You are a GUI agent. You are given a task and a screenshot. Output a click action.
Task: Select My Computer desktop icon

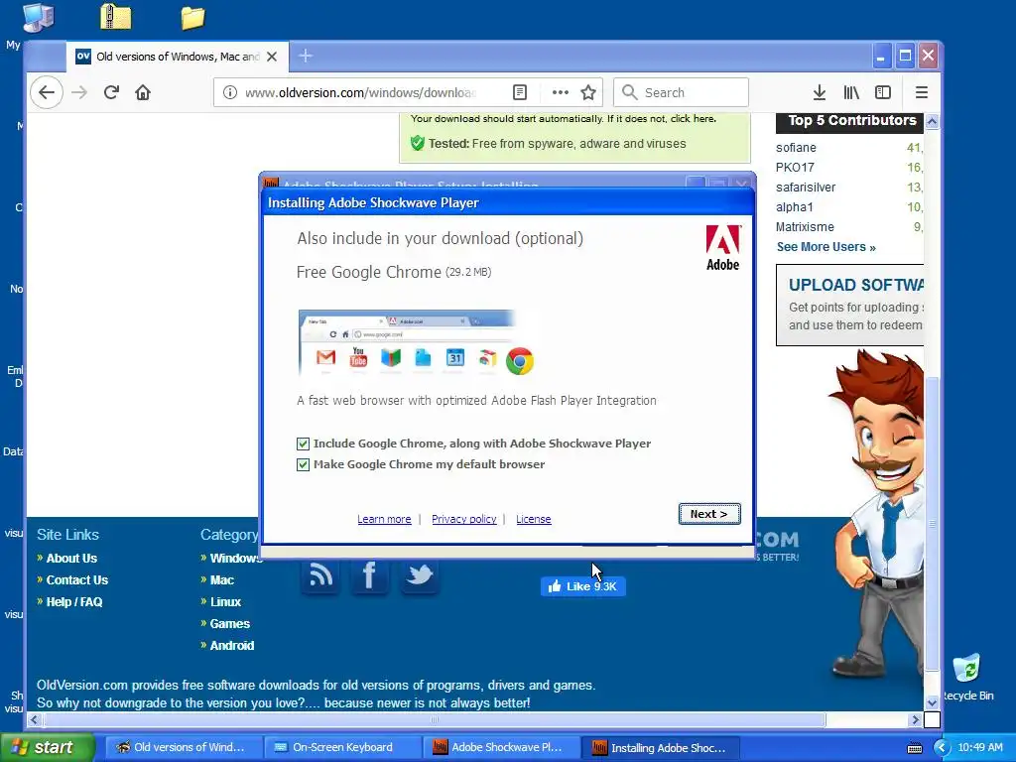tap(38, 17)
